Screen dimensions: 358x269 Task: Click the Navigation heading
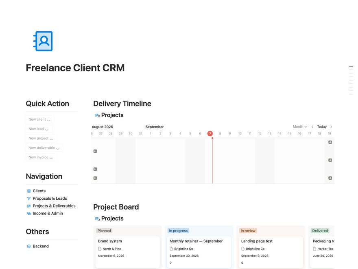pyautogui.click(x=44, y=176)
